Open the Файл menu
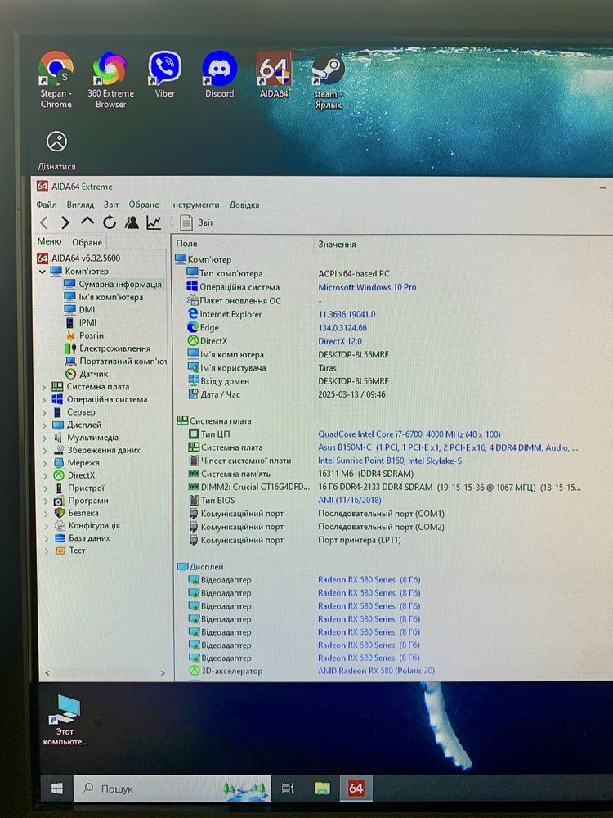This screenshot has height=818, width=613. point(47,204)
